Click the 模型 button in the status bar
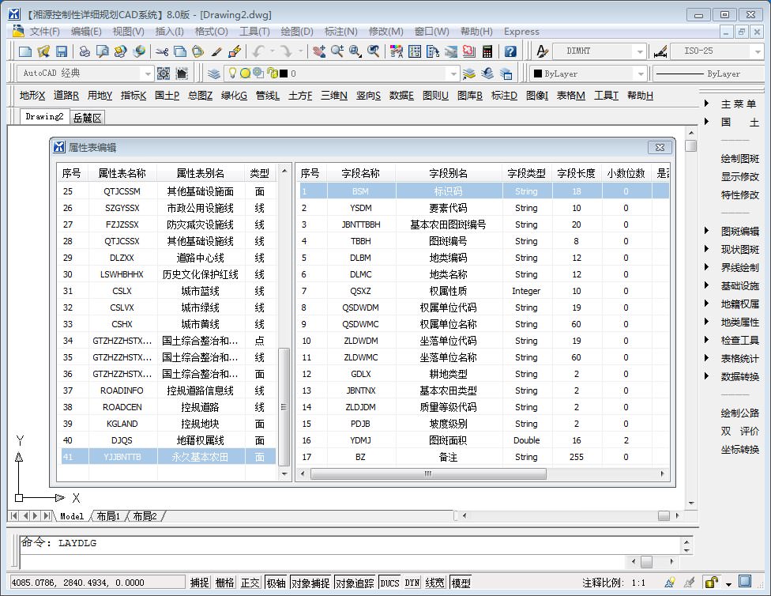Image resolution: width=771 pixels, height=596 pixels. (x=461, y=583)
